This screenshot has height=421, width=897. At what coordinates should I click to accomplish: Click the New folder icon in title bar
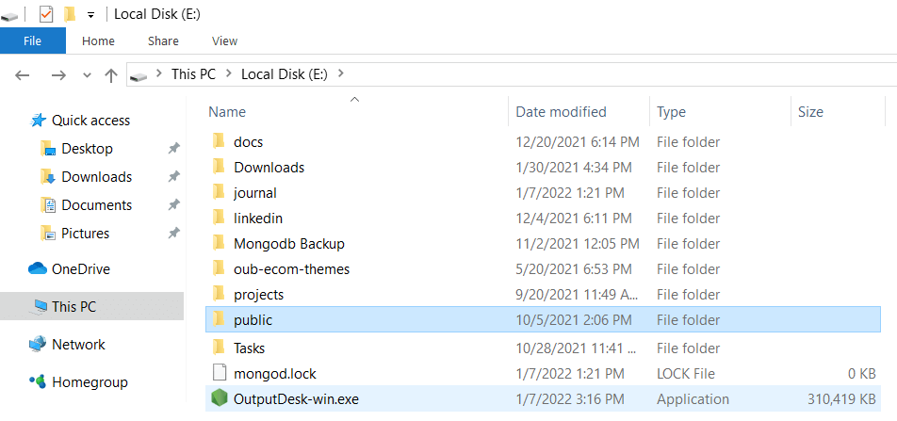[x=70, y=14]
